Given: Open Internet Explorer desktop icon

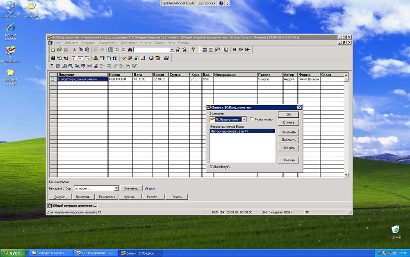Looking at the screenshot, I should click(10, 29).
